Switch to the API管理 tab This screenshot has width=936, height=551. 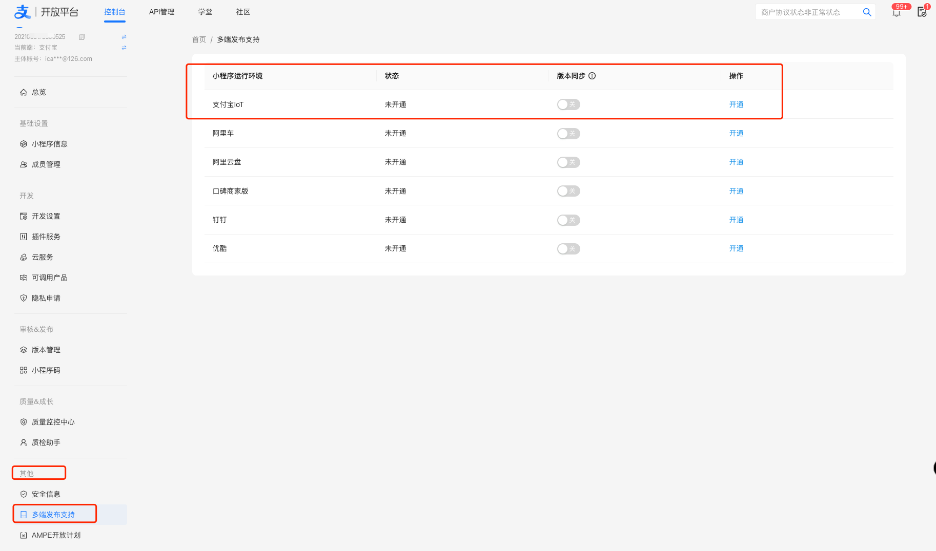tap(161, 12)
